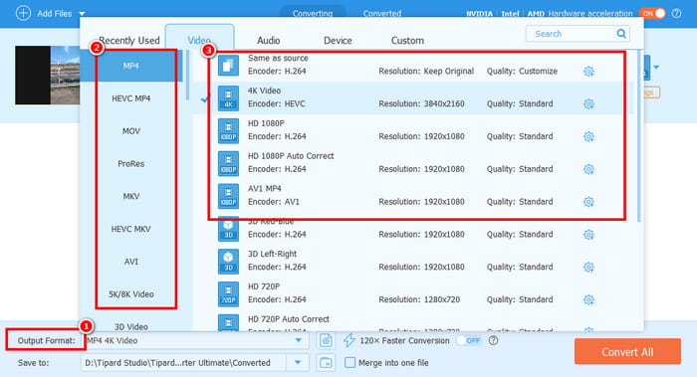Image resolution: width=697 pixels, height=377 pixels.
Task: Click the HD 720P preset icon
Action: coord(228,294)
